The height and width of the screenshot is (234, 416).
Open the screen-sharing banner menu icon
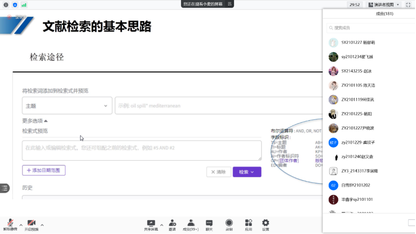[229, 4]
